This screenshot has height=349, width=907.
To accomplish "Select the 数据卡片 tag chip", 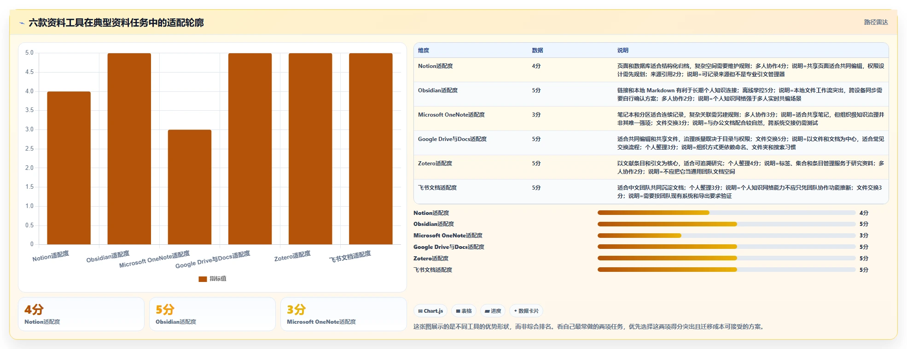I will click(x=526, y=311).
